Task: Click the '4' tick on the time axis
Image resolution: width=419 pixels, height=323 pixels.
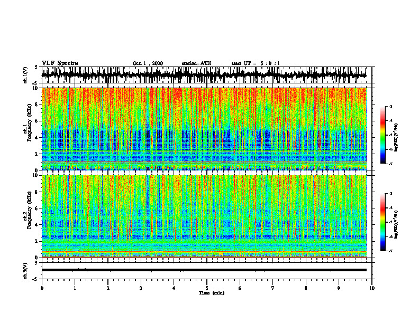Action: [x=174, y=288]
